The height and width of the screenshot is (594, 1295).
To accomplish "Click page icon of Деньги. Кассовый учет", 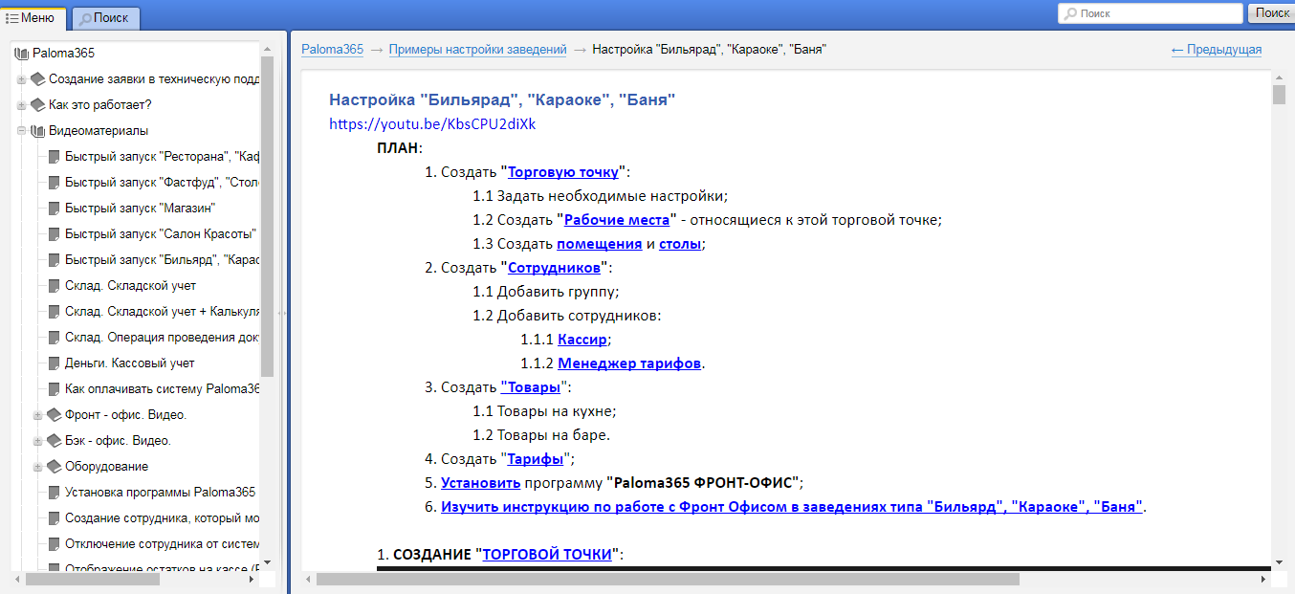I will 55,363.
